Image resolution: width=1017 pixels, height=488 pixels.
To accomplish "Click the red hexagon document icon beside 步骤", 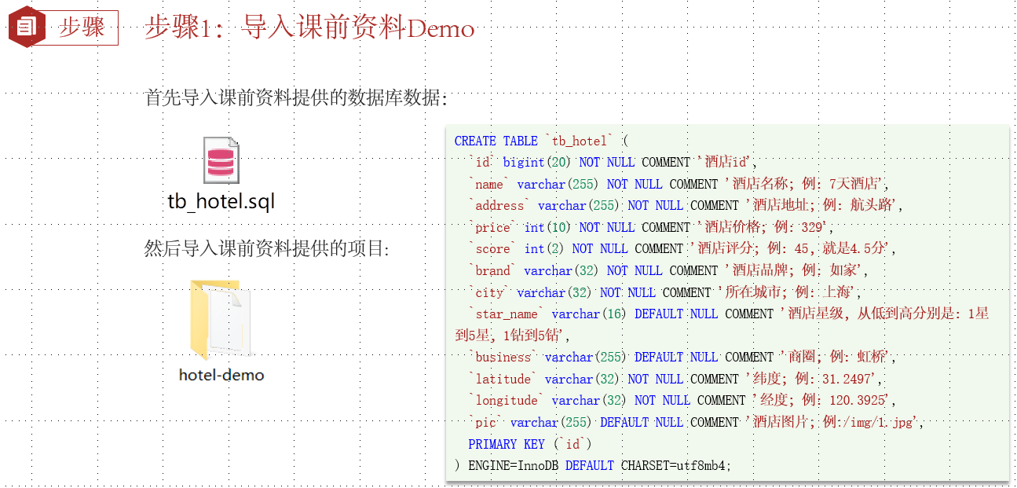I will pyautogui.click(x=27, y=28).
